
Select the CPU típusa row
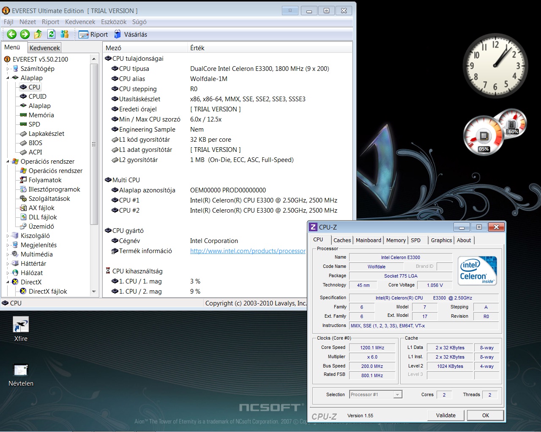pos(227,69)
